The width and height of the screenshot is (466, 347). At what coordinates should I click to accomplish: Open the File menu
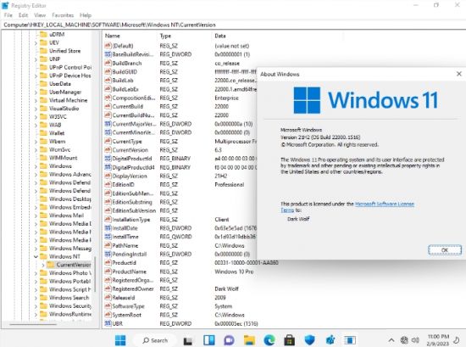tap(8, 15)
